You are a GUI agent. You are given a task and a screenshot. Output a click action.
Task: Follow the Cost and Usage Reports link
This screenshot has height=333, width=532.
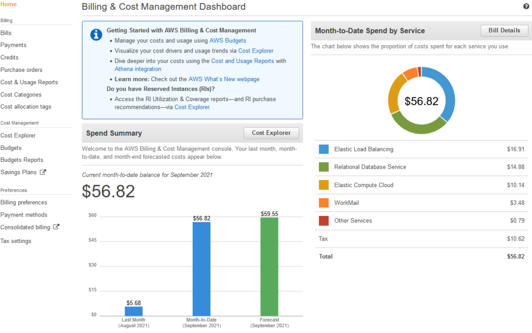coord(243,61)
